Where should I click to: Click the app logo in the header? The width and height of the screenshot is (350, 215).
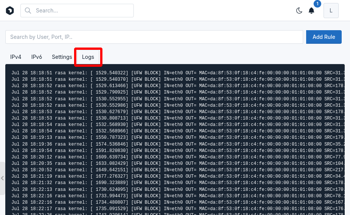coord(10,11)
